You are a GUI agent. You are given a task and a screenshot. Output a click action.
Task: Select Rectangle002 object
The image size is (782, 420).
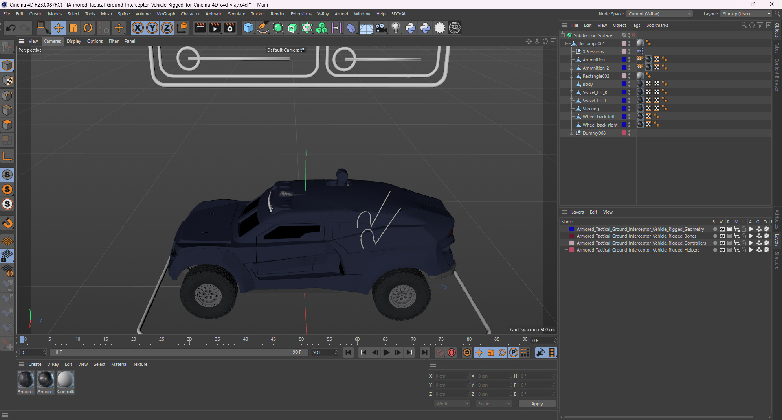click(x=596, y=76)
